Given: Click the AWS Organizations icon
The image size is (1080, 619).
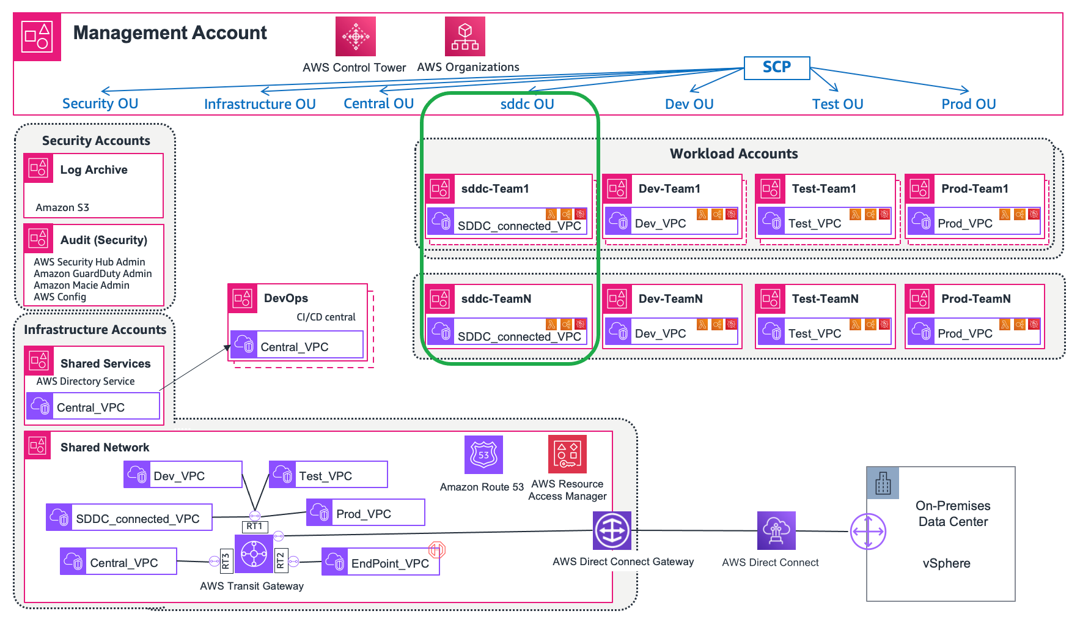Looking at the screenshot, I should [466, 36].
